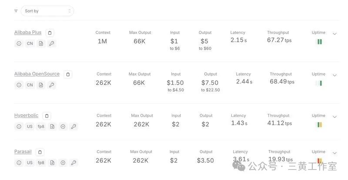Click the US region badge under Parasail
The image size is (348, 180).
click(x=30, y=163)
